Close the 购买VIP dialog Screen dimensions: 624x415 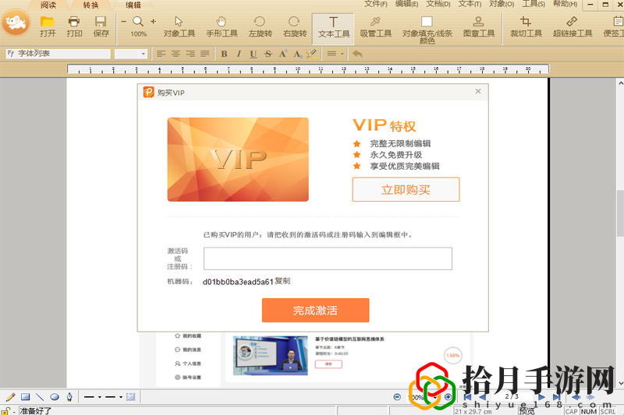(x=478, y=91)
